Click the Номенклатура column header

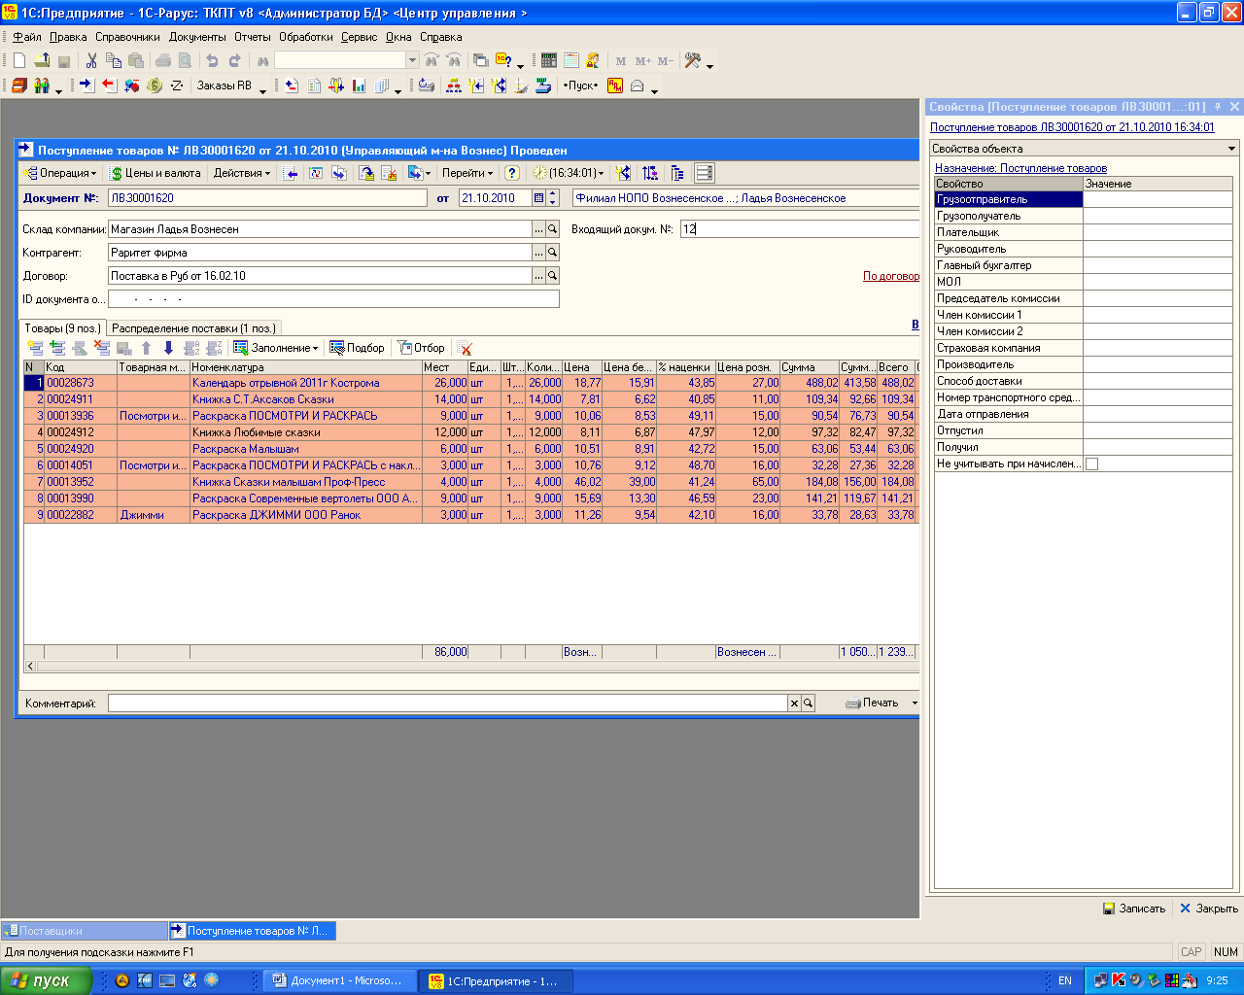305,367
